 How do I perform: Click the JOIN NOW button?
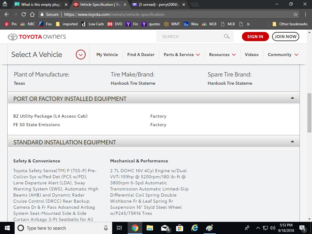click(x=285, y=37)
